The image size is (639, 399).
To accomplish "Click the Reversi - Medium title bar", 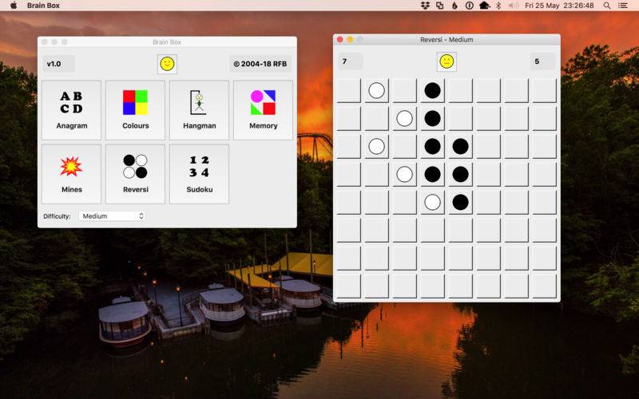I will click(x=447, y=39).
